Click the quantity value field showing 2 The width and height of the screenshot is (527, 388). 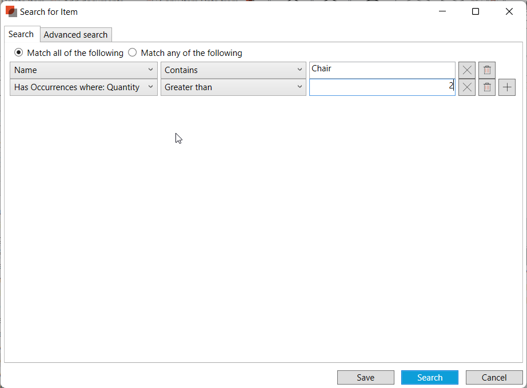click(382, 87)
